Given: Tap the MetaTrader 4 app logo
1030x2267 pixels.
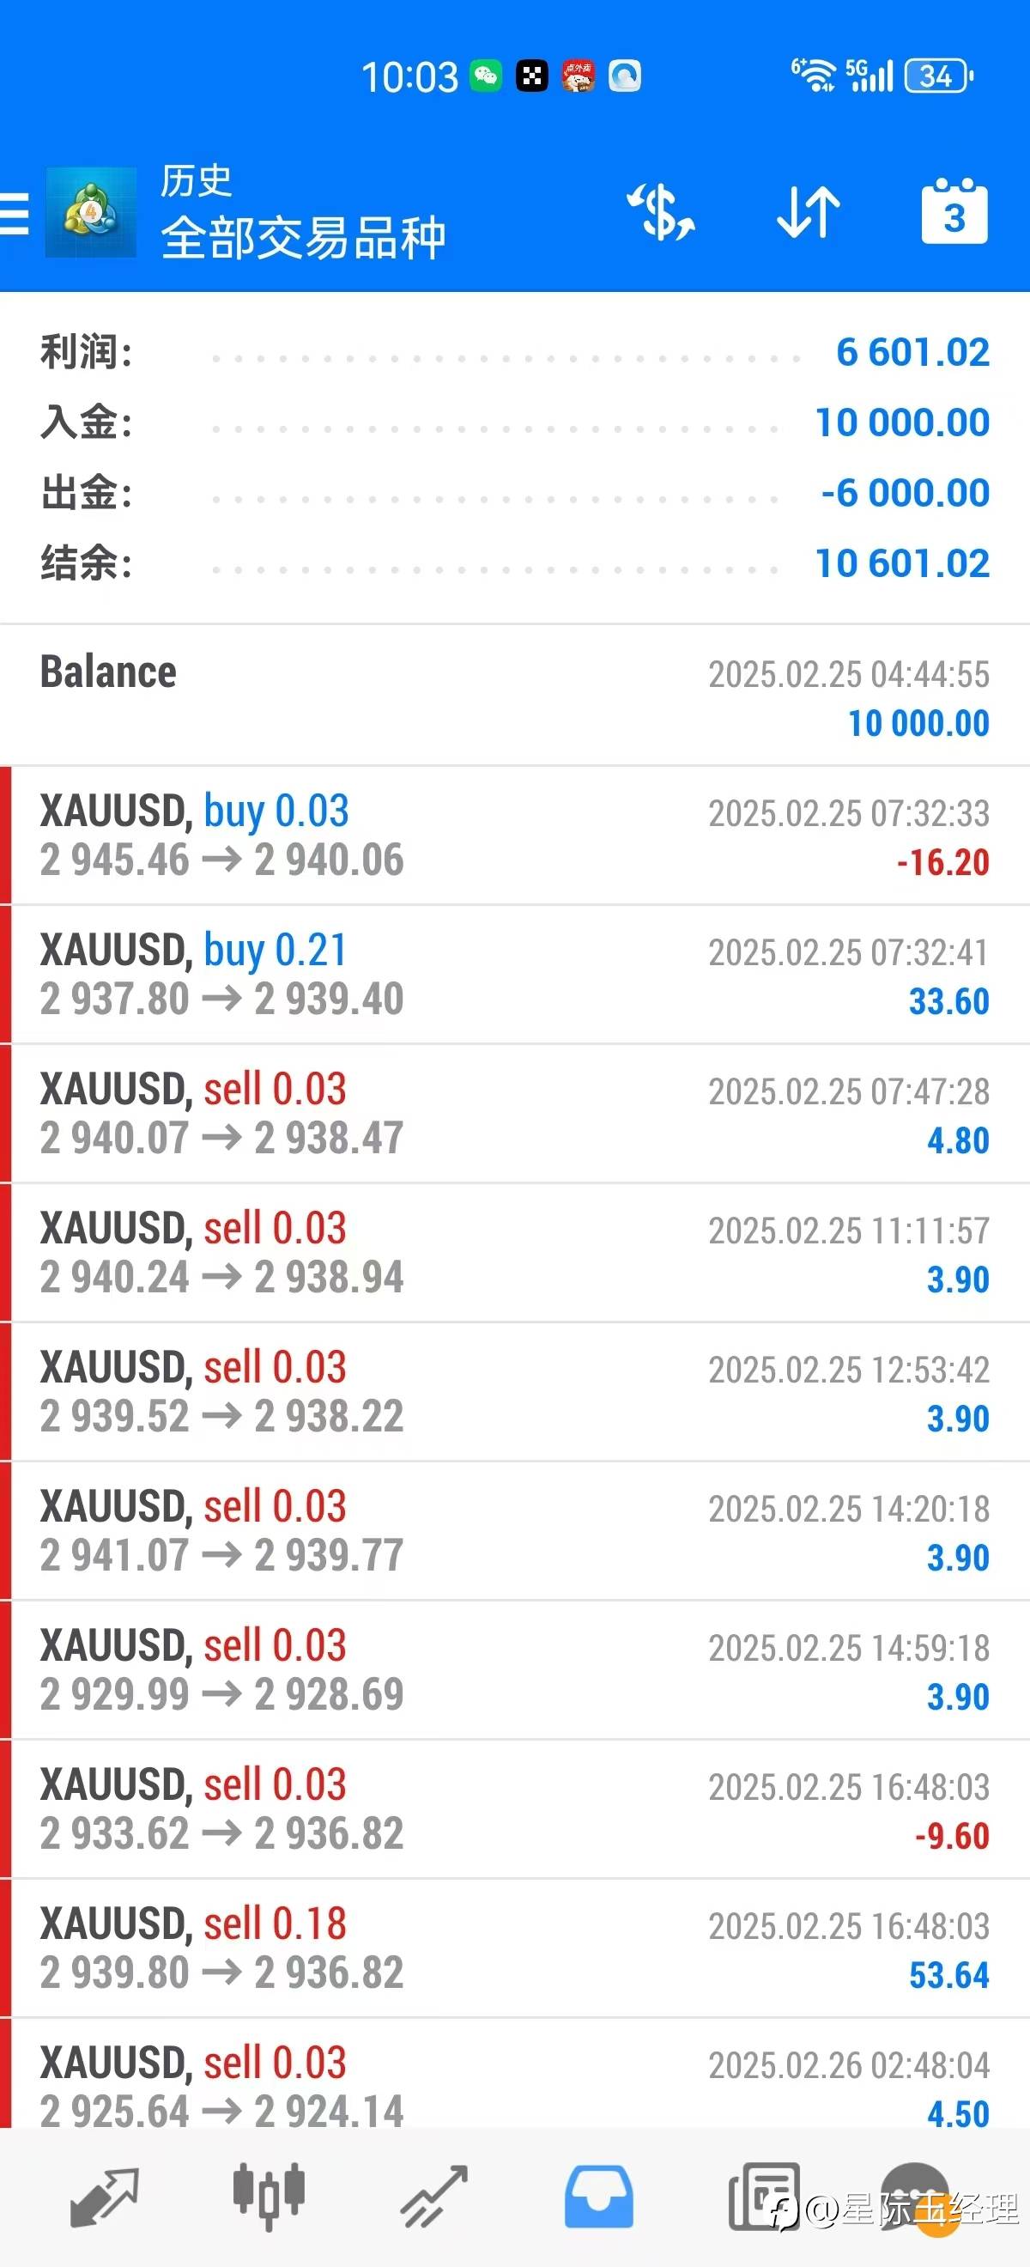Looking at the screenshot, I should 91,212.
